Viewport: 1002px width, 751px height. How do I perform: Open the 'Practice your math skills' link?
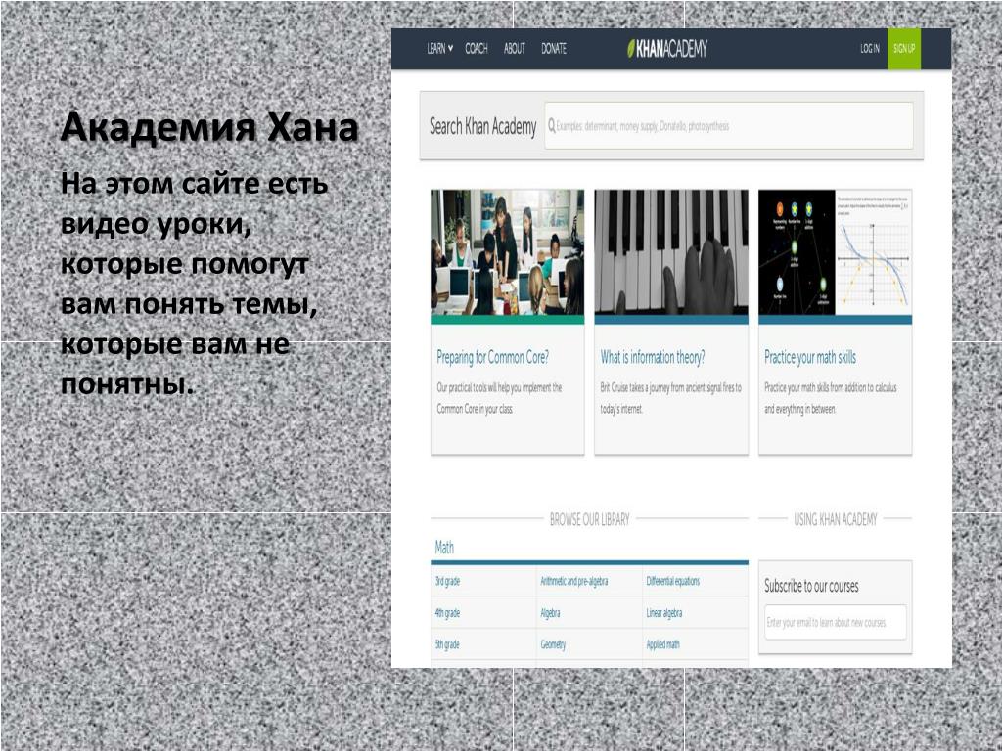[809, 358]
